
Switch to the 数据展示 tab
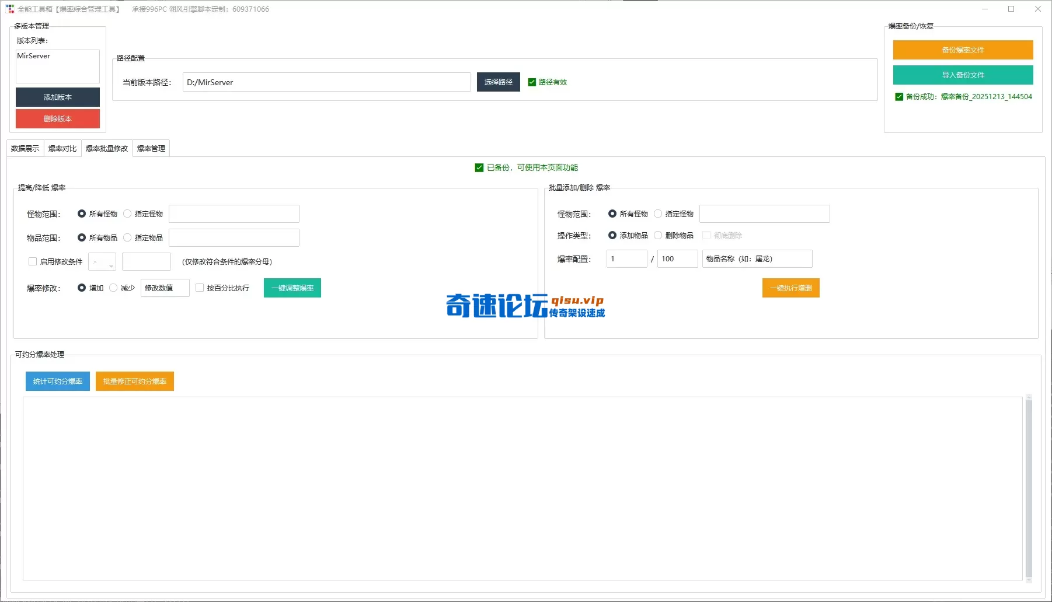(25, 148)
